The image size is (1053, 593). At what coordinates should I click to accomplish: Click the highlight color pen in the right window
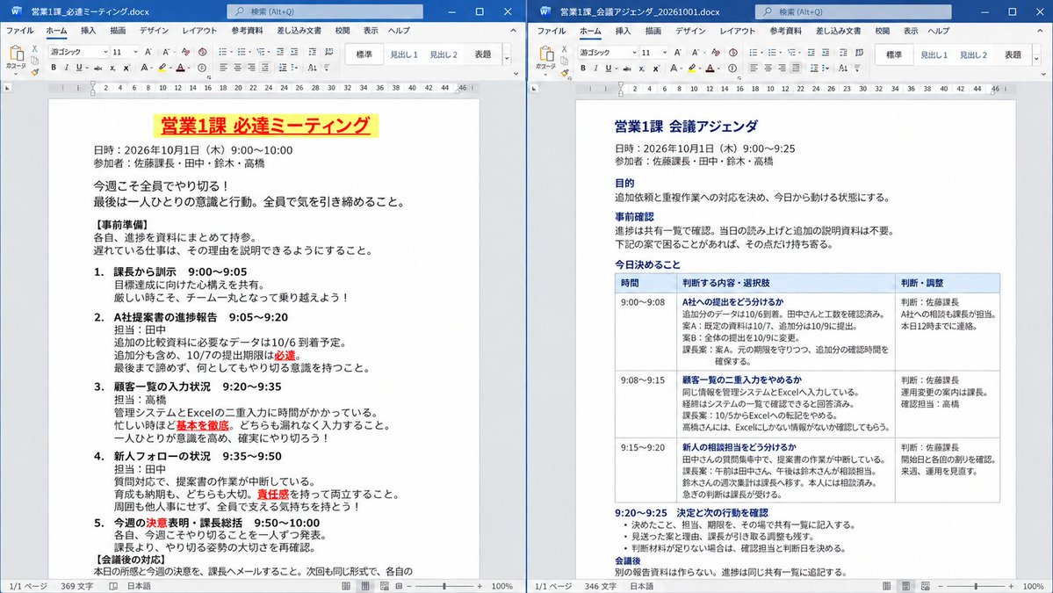[692, 68]
